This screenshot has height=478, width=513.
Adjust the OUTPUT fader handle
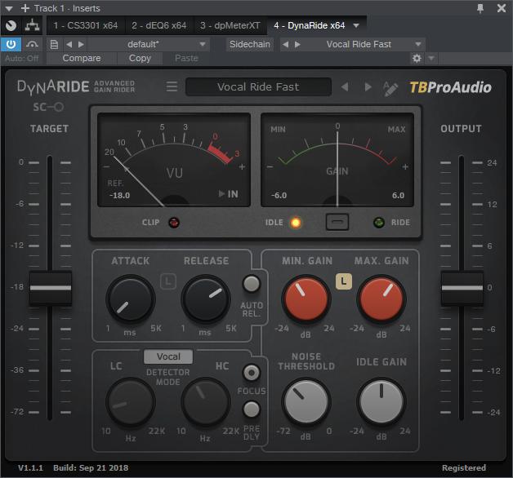462,288
